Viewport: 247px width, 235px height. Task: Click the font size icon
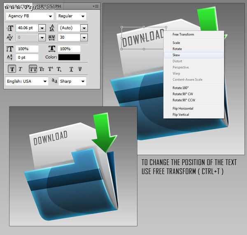click(10, 28)
